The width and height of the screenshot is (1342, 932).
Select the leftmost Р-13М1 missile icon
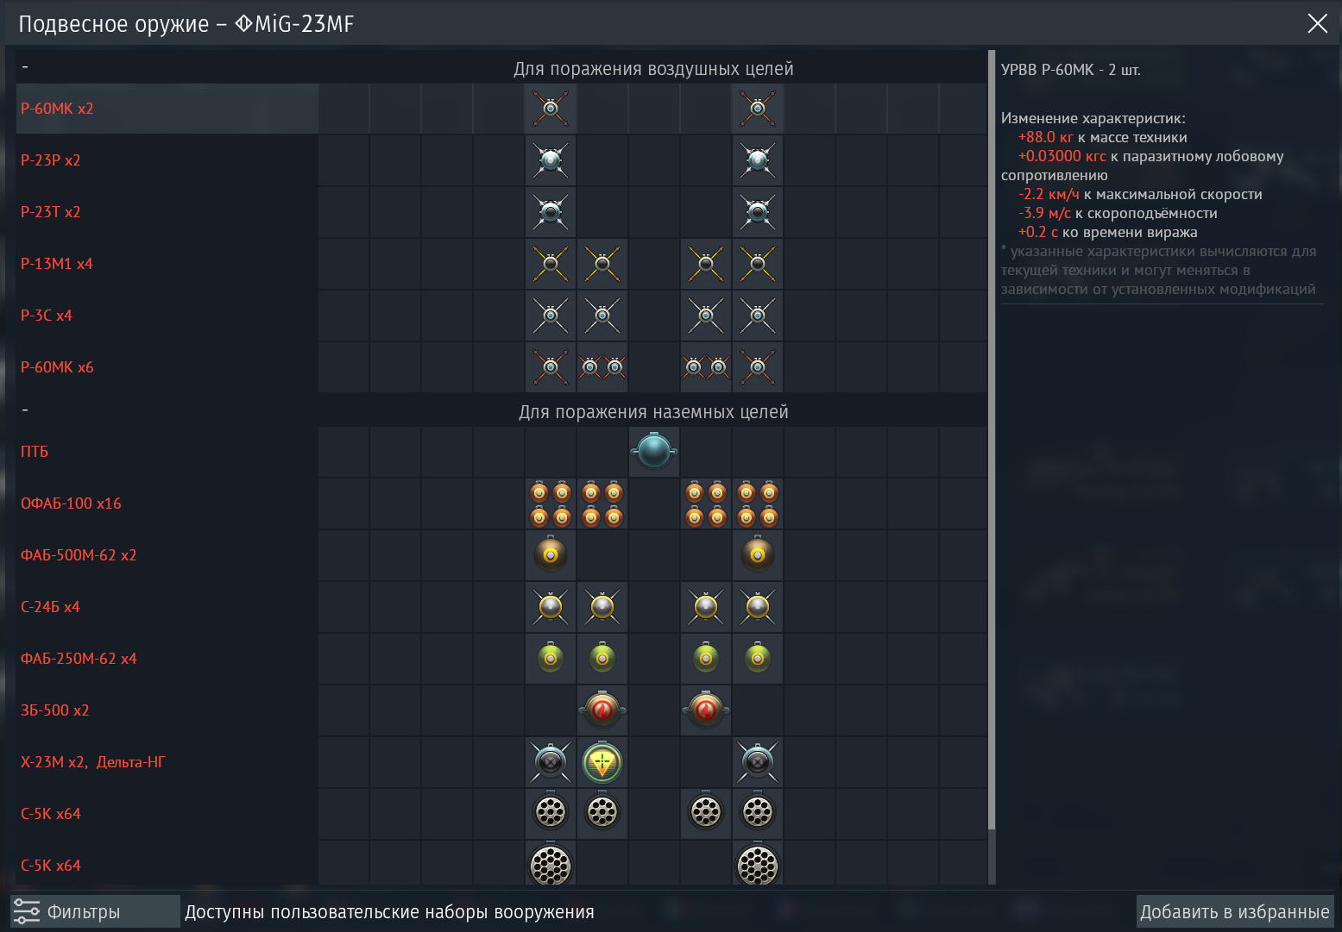point(551,264)
